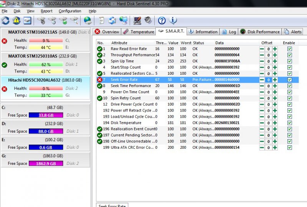This screenshot has height=207, width=307.
Task: Select the Spin Up Time attribute row
Action: pos(198,61)
